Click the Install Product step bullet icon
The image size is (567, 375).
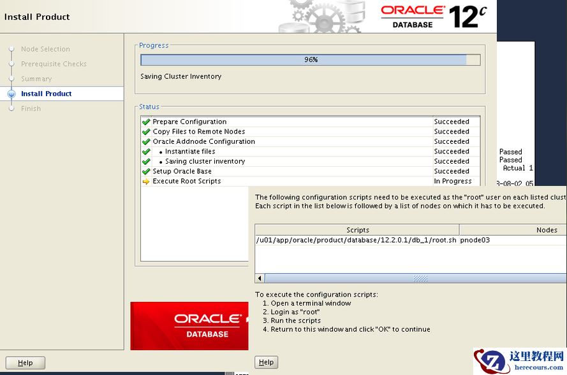click(11, 94)
